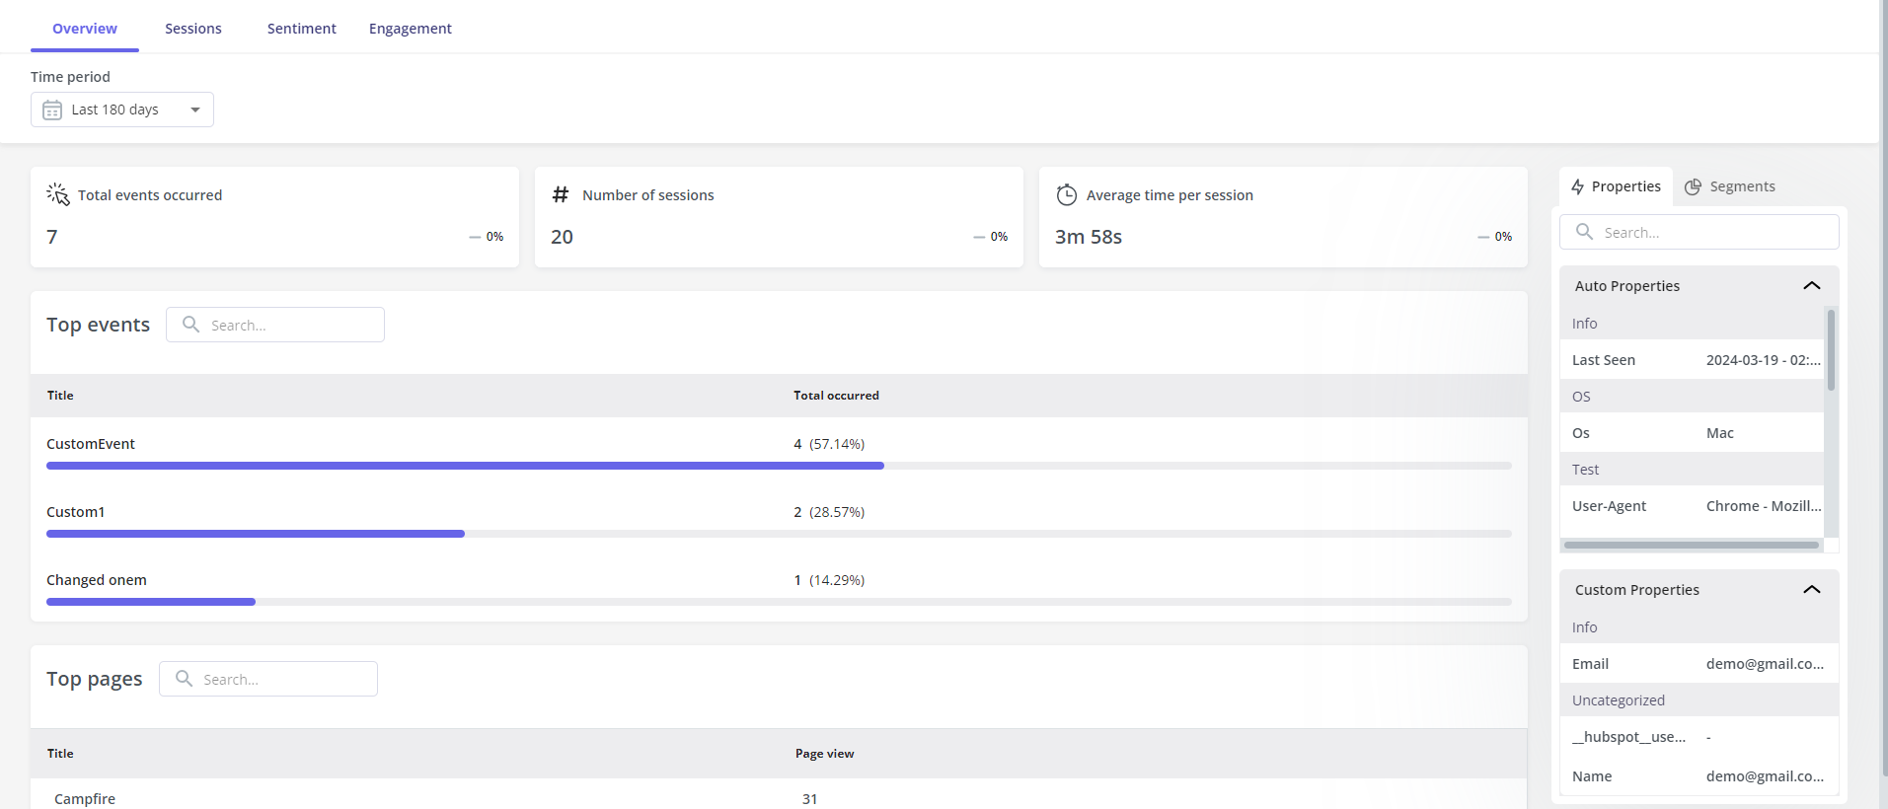Click the CustomEvent progress bar

pyautogui.click(x=465, y=466)
